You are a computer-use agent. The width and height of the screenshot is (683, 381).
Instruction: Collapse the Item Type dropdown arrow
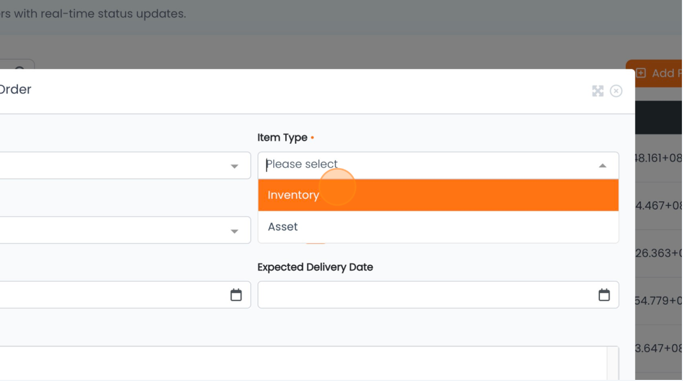point(602,165)
